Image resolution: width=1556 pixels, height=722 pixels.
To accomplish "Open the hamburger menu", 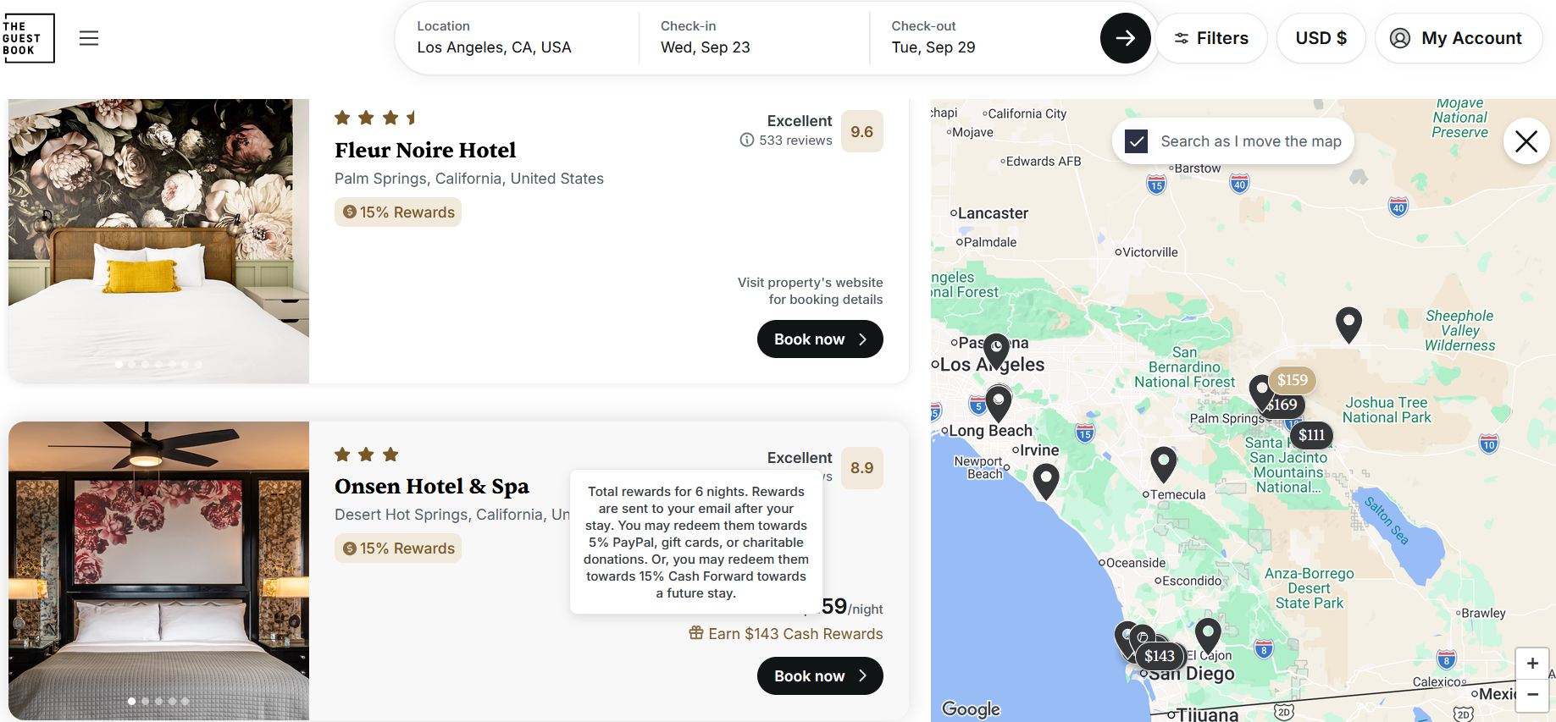I will pos(89,38).
